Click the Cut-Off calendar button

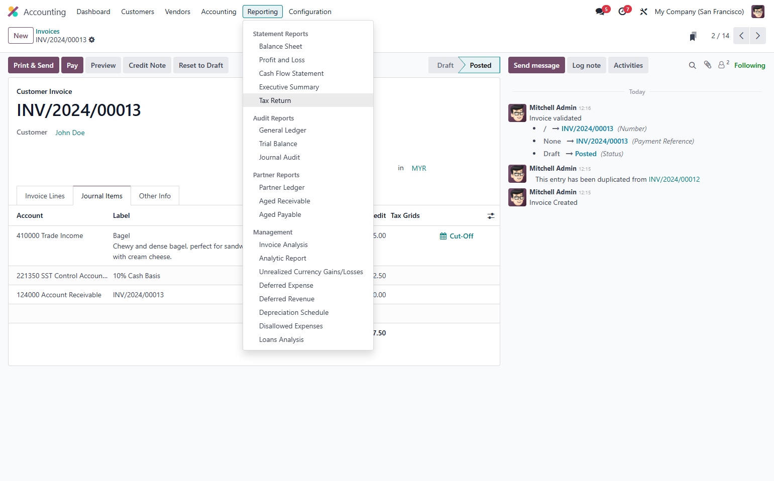[457, 236]
